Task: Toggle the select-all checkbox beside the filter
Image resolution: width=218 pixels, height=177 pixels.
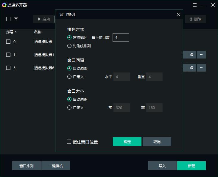Action: [x=8, y=19]
